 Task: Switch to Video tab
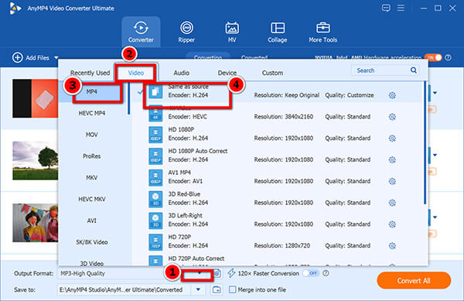136,73
